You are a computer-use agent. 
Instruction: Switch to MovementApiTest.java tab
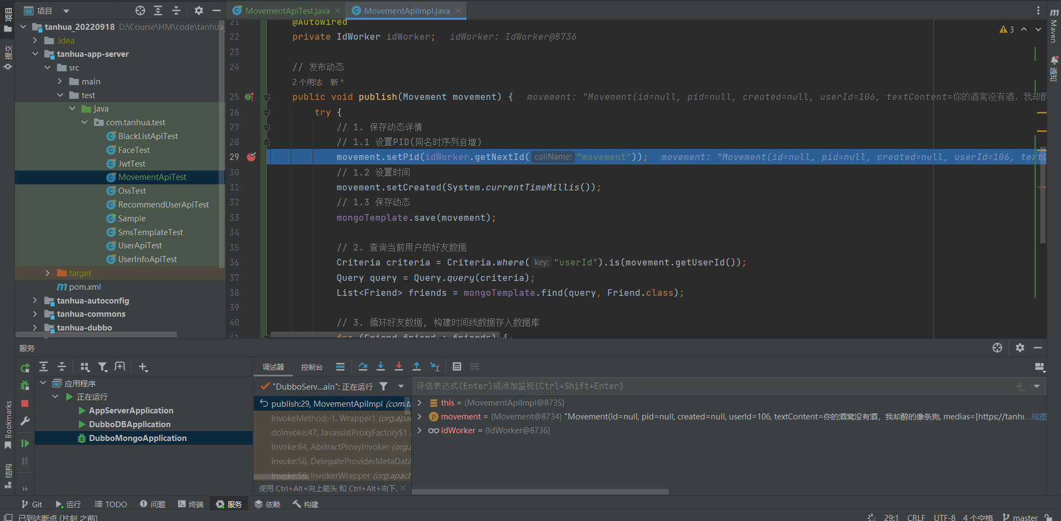coord(287,10)
